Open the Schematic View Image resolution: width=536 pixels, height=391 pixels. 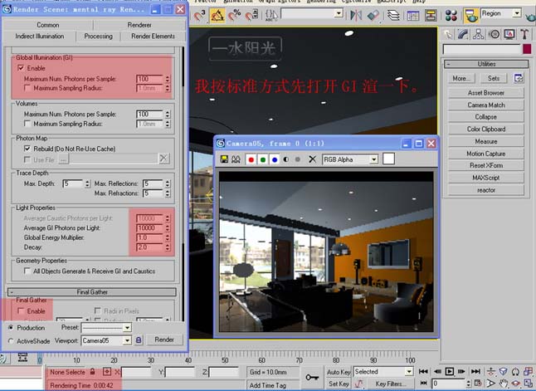431,16
